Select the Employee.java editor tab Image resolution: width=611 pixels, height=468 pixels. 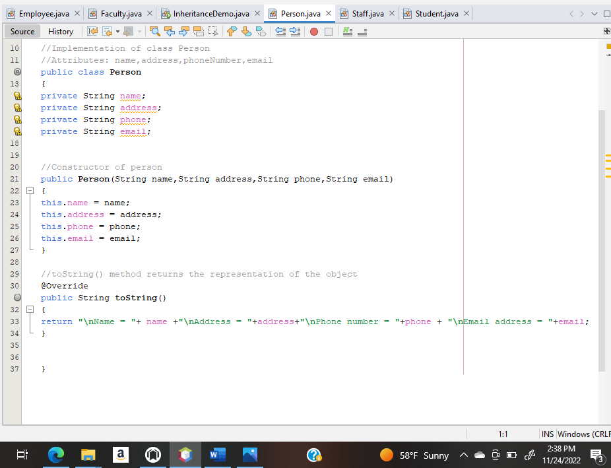pos(43,12)
